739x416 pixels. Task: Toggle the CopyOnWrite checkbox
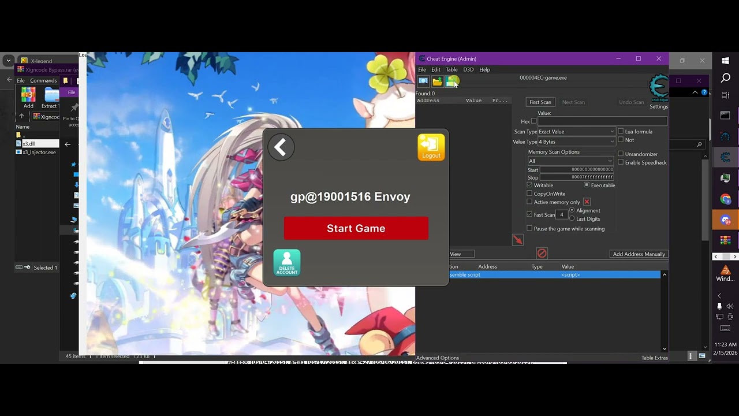529,194
